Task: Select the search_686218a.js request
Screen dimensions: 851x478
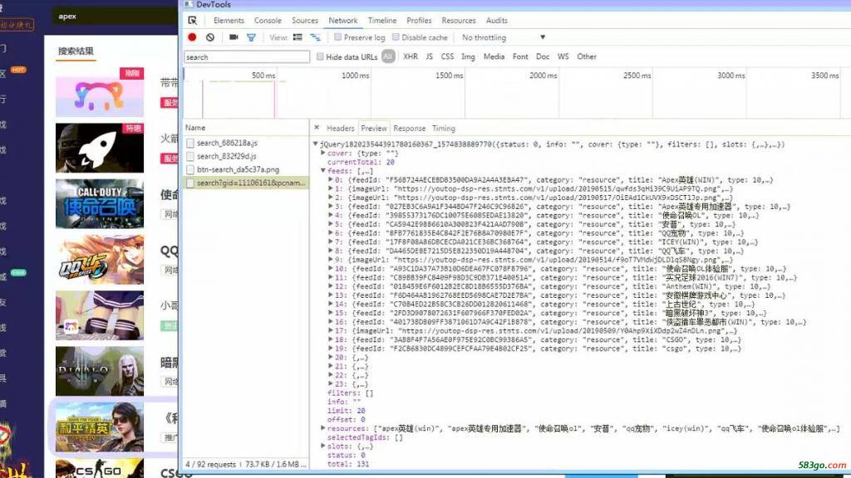Action: (227, 143)
